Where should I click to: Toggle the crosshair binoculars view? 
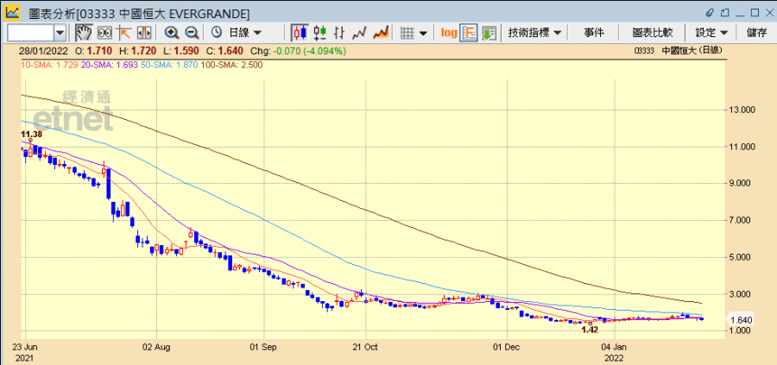coord(104,32)
